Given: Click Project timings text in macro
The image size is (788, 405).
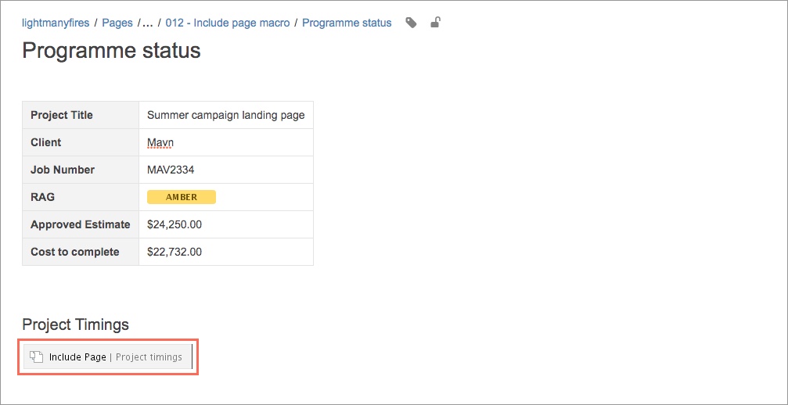Looking at the screenshot, I should (x=149, y=357).
